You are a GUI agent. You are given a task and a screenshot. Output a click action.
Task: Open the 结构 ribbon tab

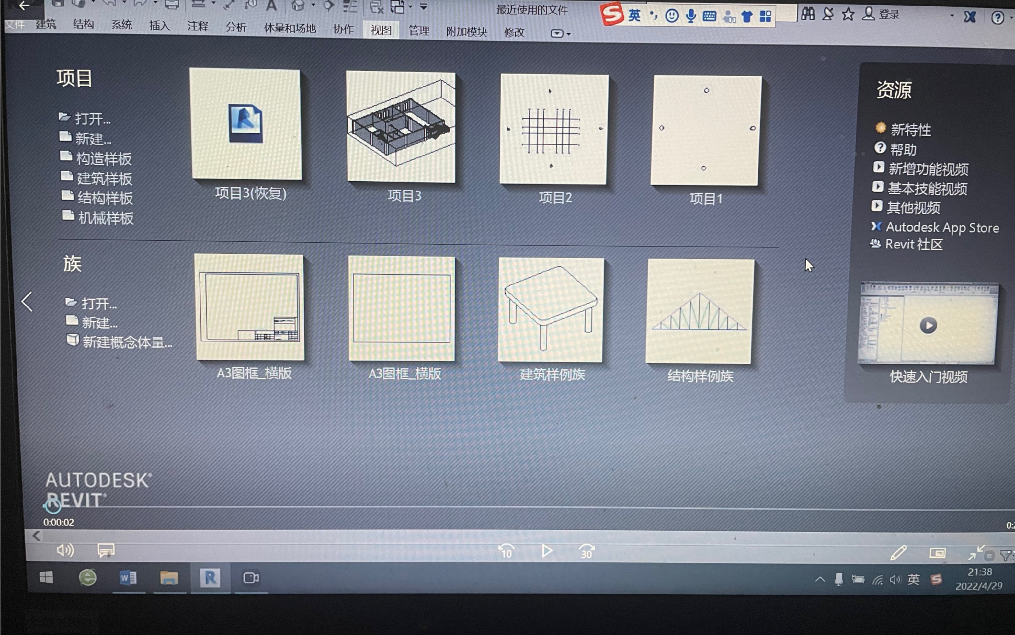coord(83,24)
